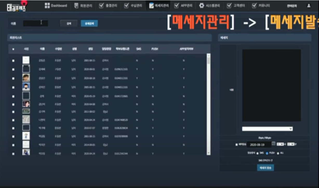Click the blue 메세지 발송 button
The width and height of the screenshot is (319, 188).
pos(265,168)
